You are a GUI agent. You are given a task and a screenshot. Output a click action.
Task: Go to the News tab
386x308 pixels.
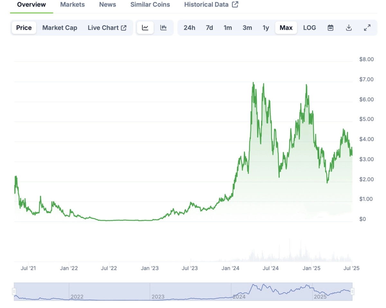tap(107, 5)
